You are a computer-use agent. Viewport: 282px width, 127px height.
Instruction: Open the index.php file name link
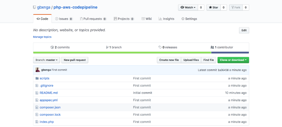(x=47, y=122)
